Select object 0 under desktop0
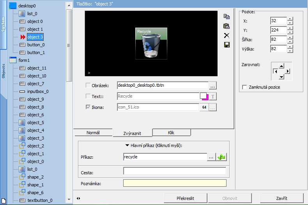308x205 pixels. pos(35,21)
